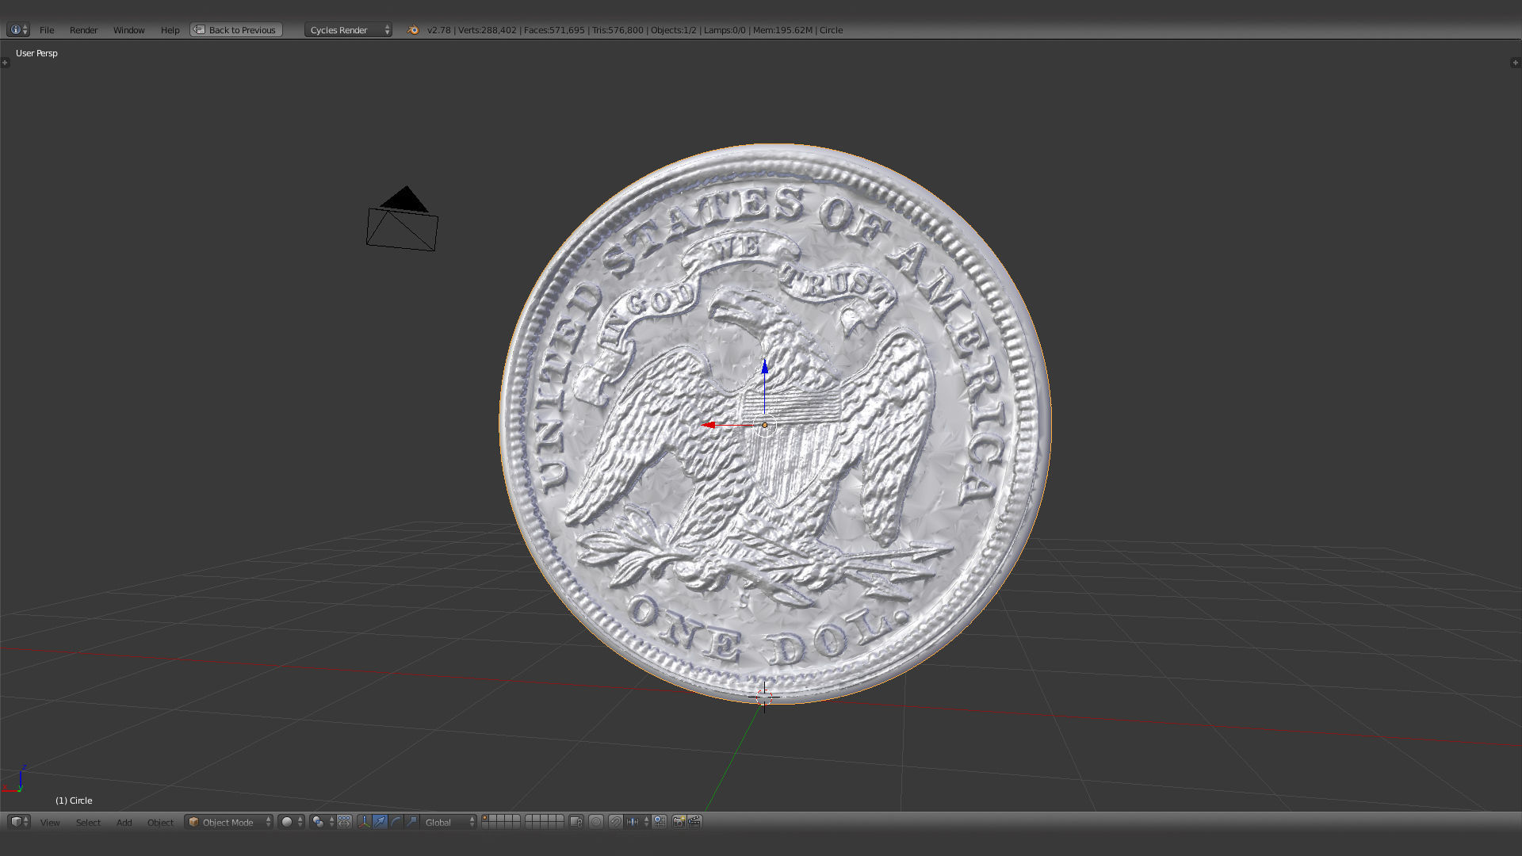Toggle the 3D manipulator widget icon
1522x856 pixels.
click(364, 822)
